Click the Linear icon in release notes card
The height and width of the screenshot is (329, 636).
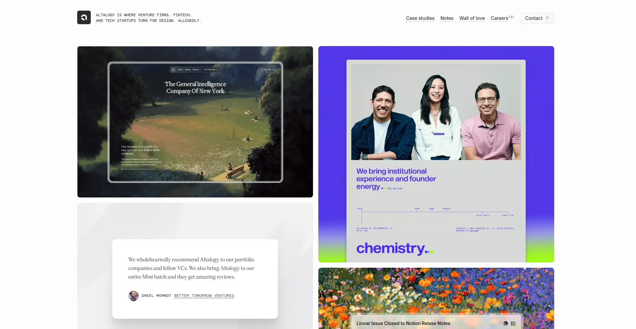(x=505, y=323)
